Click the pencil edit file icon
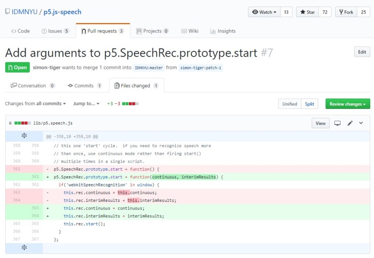374x258 pixels. pos(350,123)
